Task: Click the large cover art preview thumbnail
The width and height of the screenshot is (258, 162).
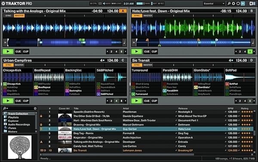Action: click(x=20, y=147)
